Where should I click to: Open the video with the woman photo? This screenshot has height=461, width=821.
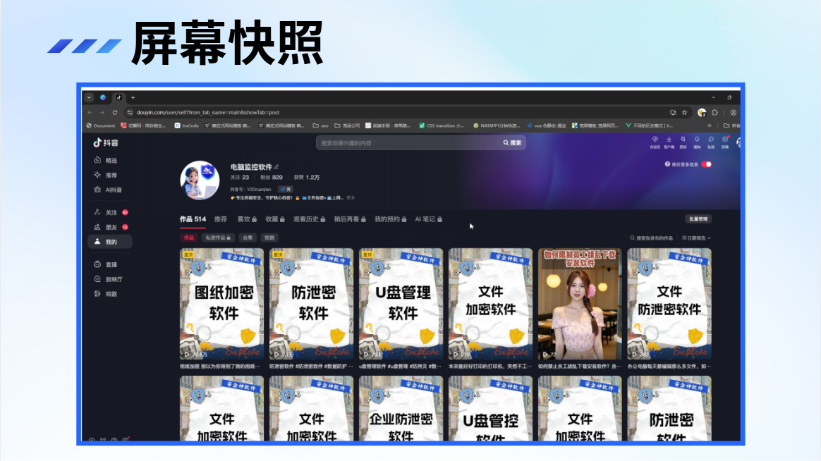580,304
